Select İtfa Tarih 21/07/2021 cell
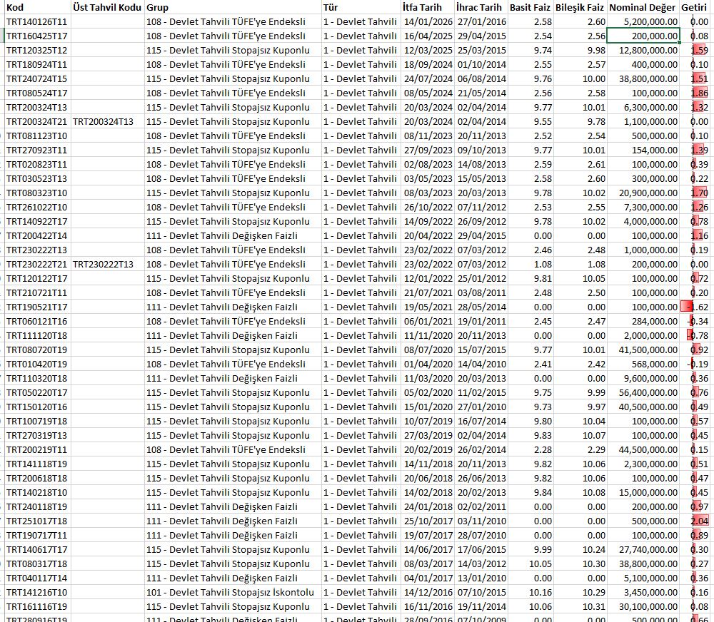The width and height of the screenshot is (714, 622). coord(428,292)
